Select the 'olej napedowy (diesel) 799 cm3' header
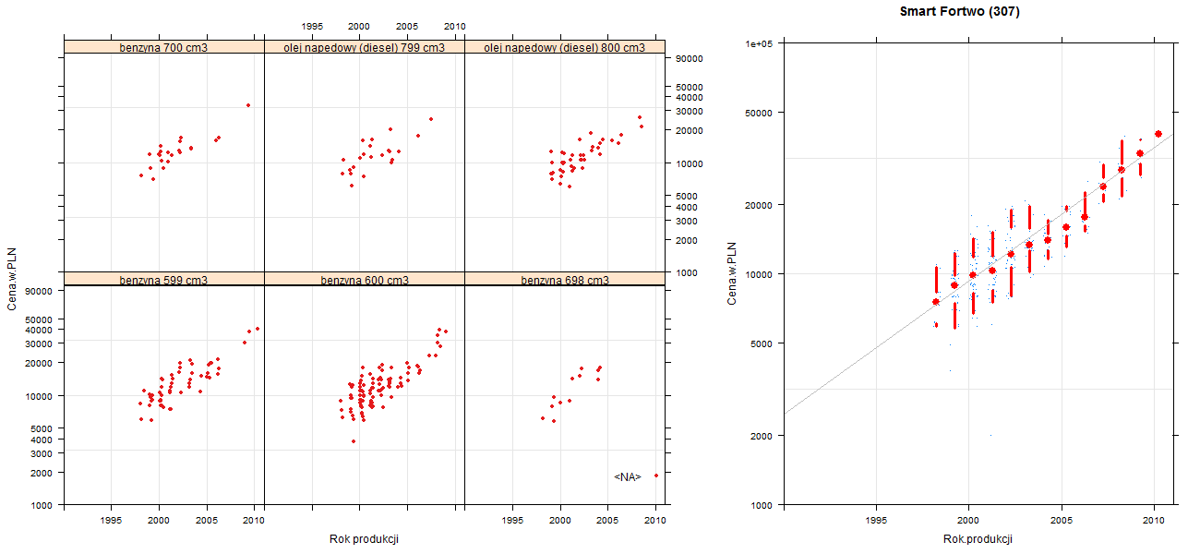Image resolution: width=1200 pixels, height=554 pixels. (x=364, y=47)
